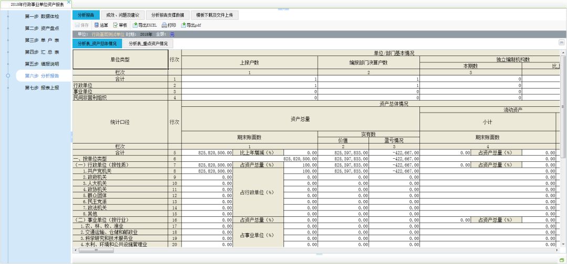
Task: Click the top panel collapse handle
Action: (283, 9)
